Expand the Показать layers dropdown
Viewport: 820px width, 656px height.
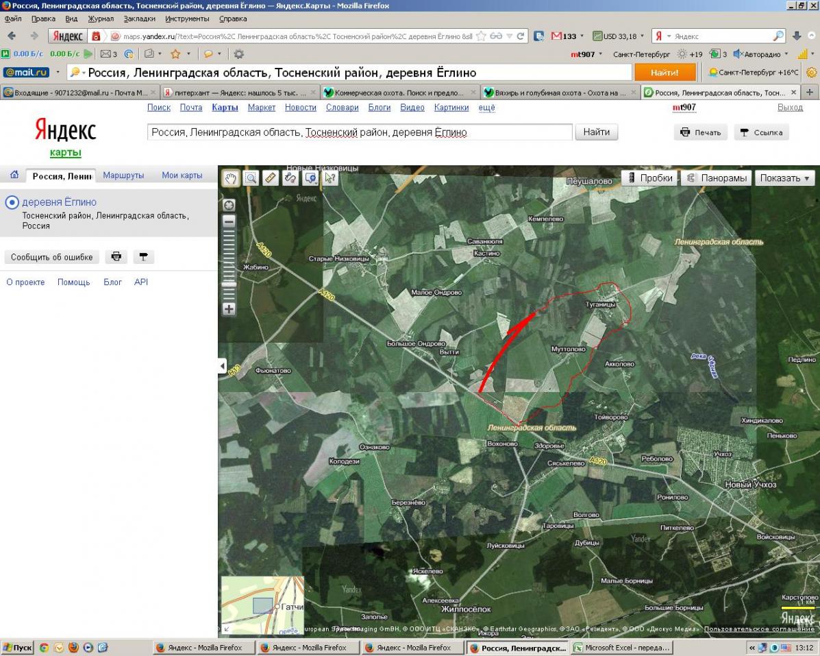tap(784, 178)
